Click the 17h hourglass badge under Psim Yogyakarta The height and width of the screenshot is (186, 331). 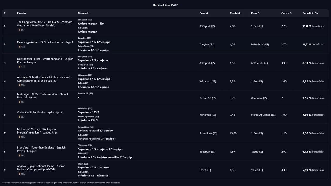[21, 47]
